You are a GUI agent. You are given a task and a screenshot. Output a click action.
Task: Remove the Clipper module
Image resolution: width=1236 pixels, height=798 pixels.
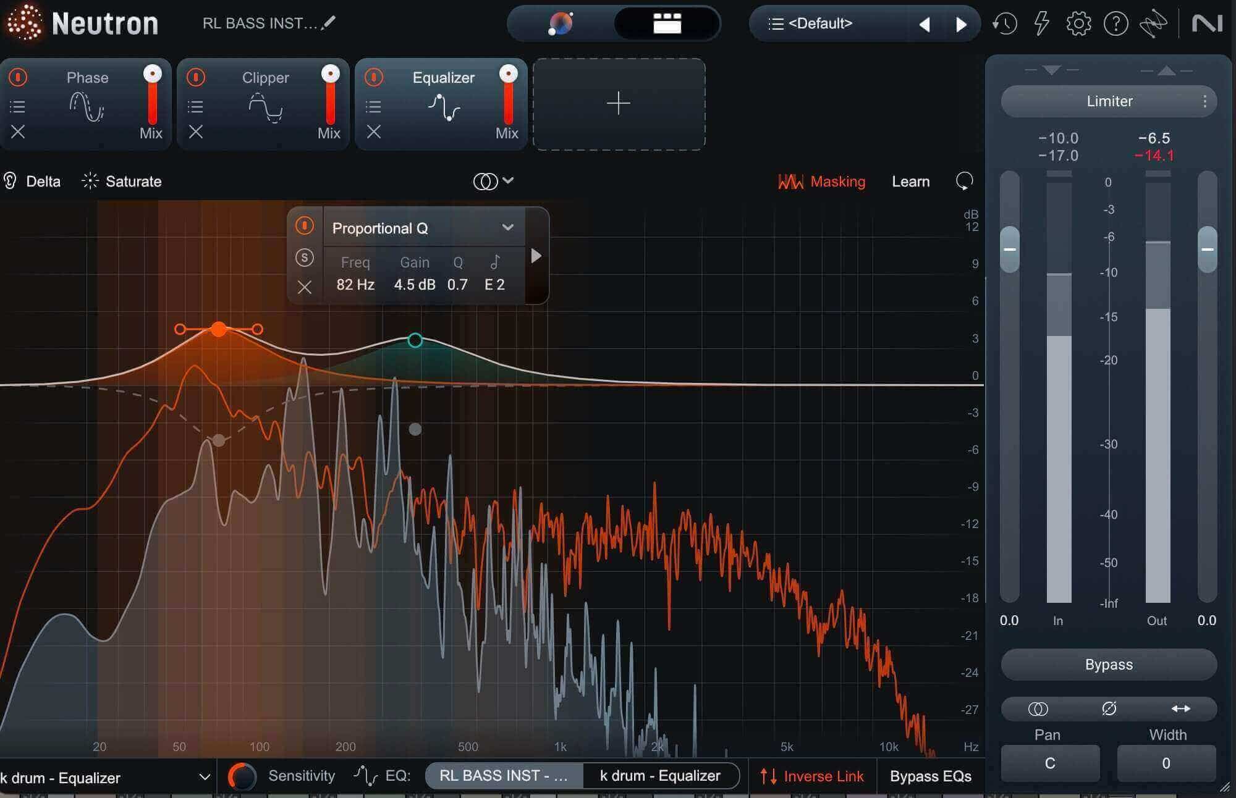(x=196, y=132)
